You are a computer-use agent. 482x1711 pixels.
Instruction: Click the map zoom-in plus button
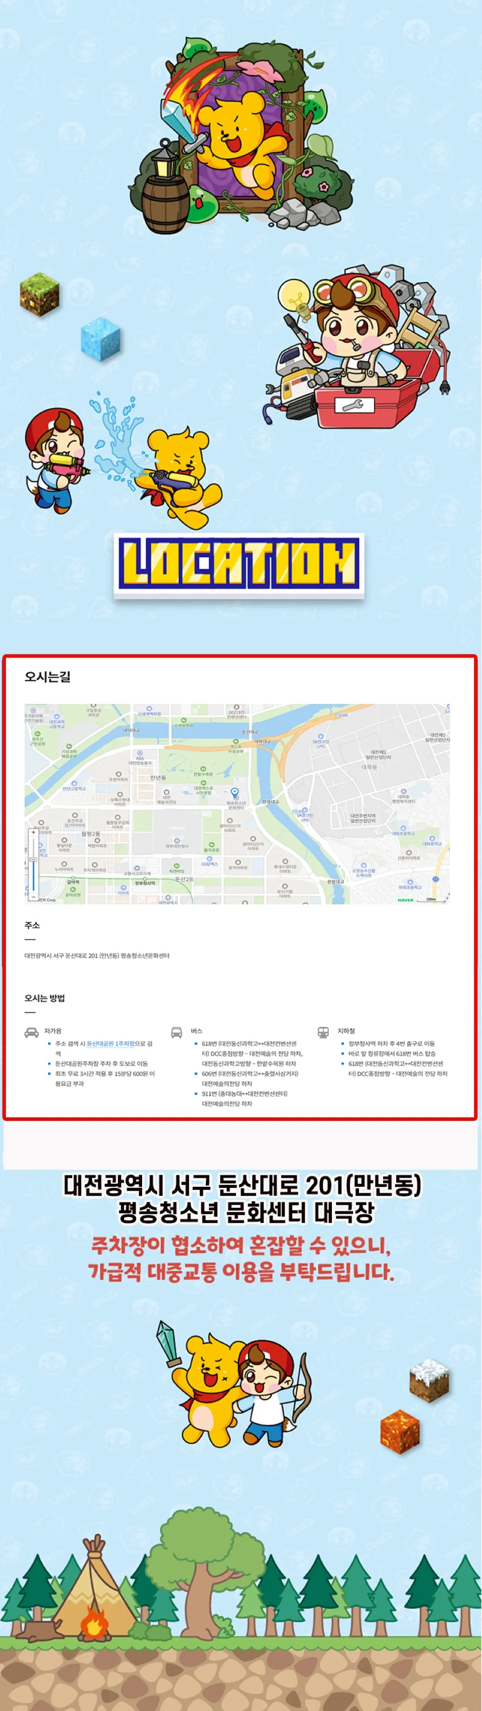pos(34,831)
